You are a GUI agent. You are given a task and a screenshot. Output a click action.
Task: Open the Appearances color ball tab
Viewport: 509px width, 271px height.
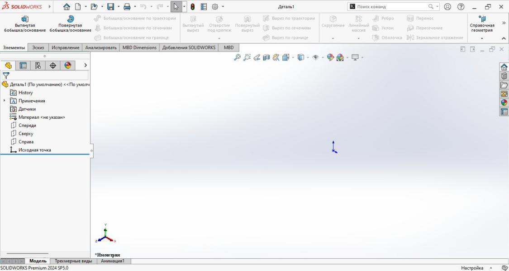click(67, 65)
